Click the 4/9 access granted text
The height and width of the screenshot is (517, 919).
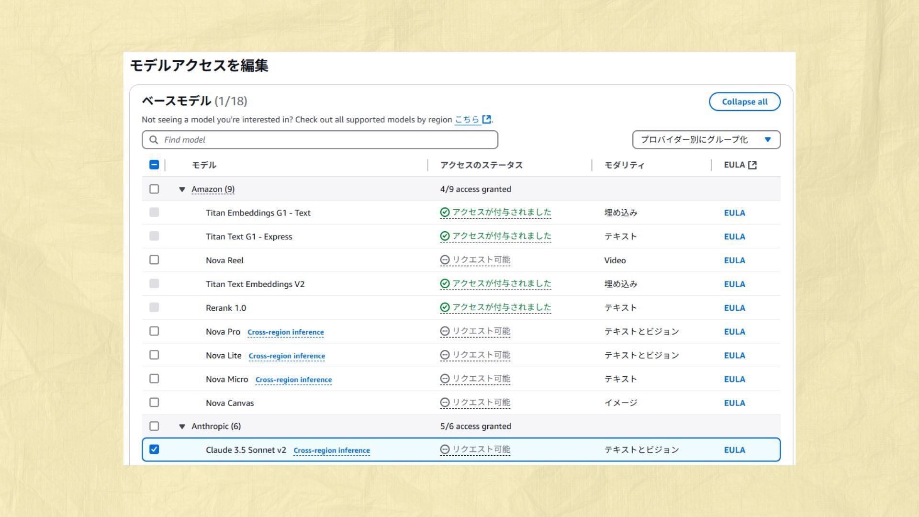(476, 189)
